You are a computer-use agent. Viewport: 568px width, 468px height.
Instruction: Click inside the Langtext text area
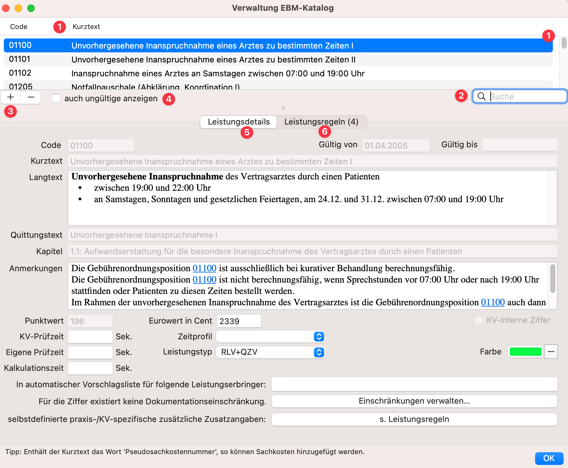point(308,198)
